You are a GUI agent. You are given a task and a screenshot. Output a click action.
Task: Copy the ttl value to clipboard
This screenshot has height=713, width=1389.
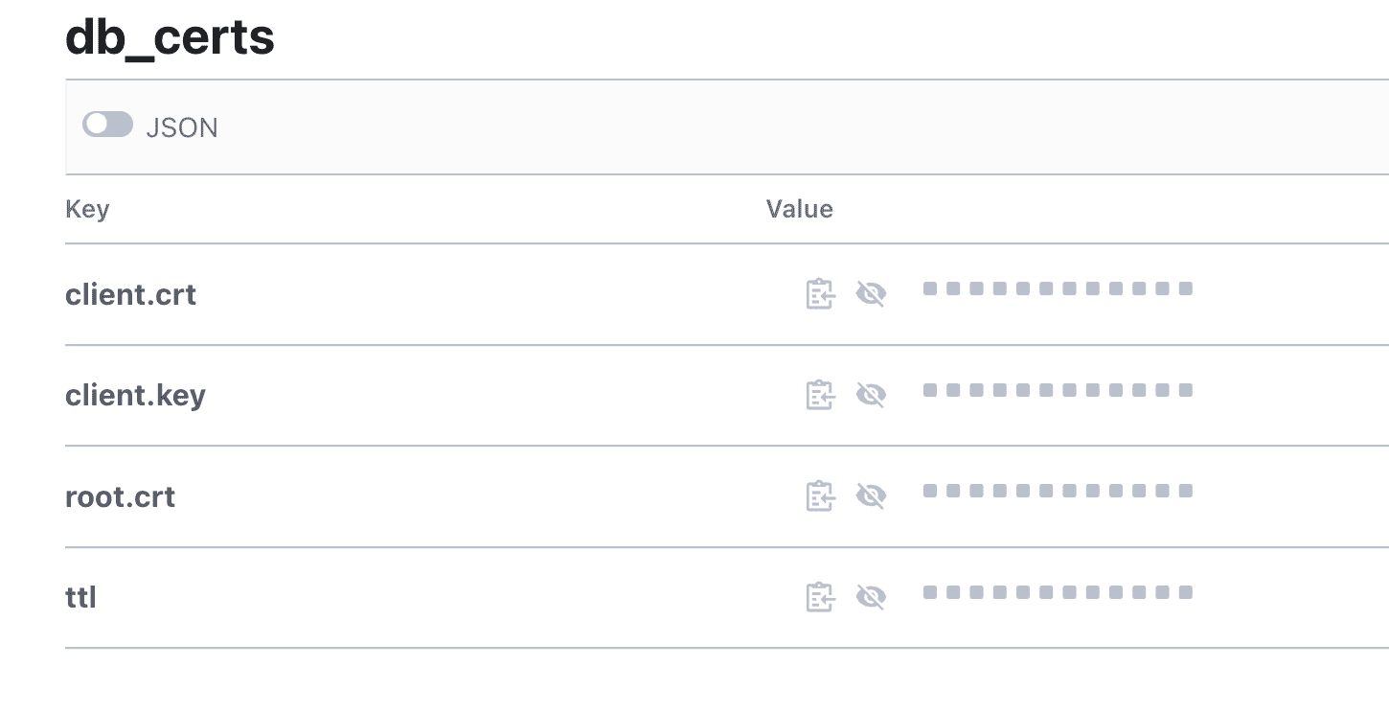click(820, 597)
